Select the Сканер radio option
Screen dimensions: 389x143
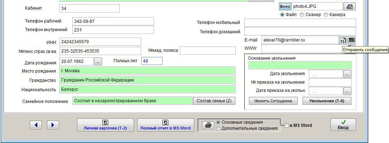[302, 15]
